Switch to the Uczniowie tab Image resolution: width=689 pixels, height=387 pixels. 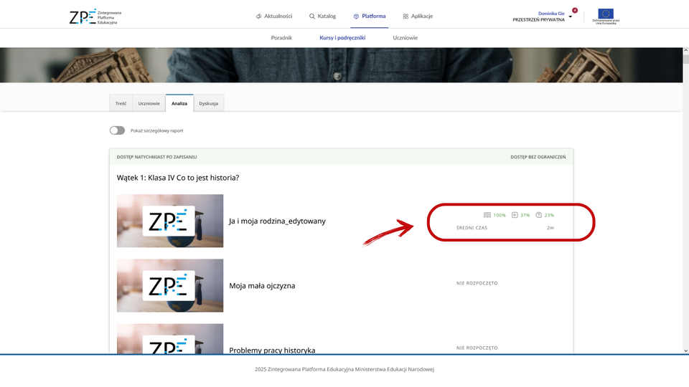point(149,103)
